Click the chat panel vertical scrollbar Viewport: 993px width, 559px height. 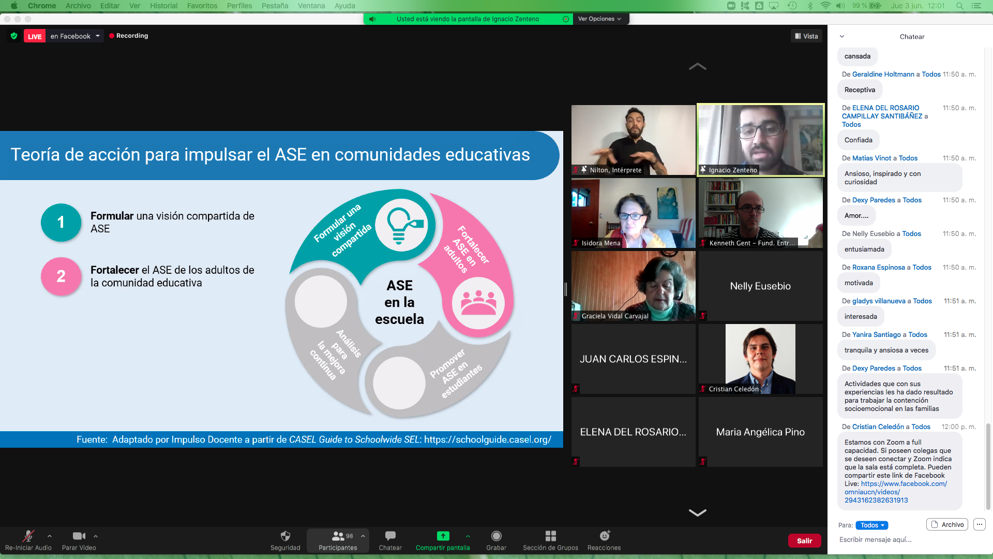tap(988, 466)
